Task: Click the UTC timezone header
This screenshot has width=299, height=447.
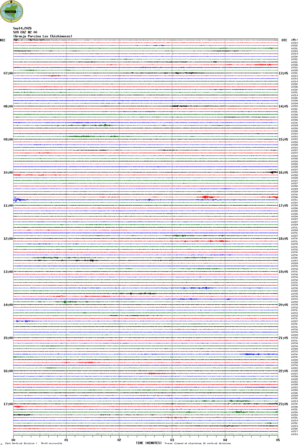Action: (x=284, y=40)
